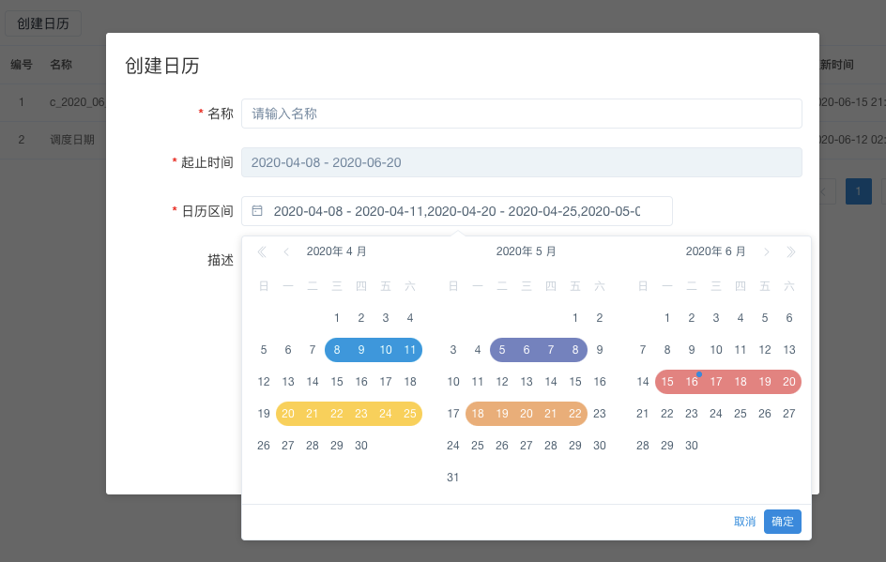Pick May 31 in calendar
886x562 pixels.
[x=453, y=478]
